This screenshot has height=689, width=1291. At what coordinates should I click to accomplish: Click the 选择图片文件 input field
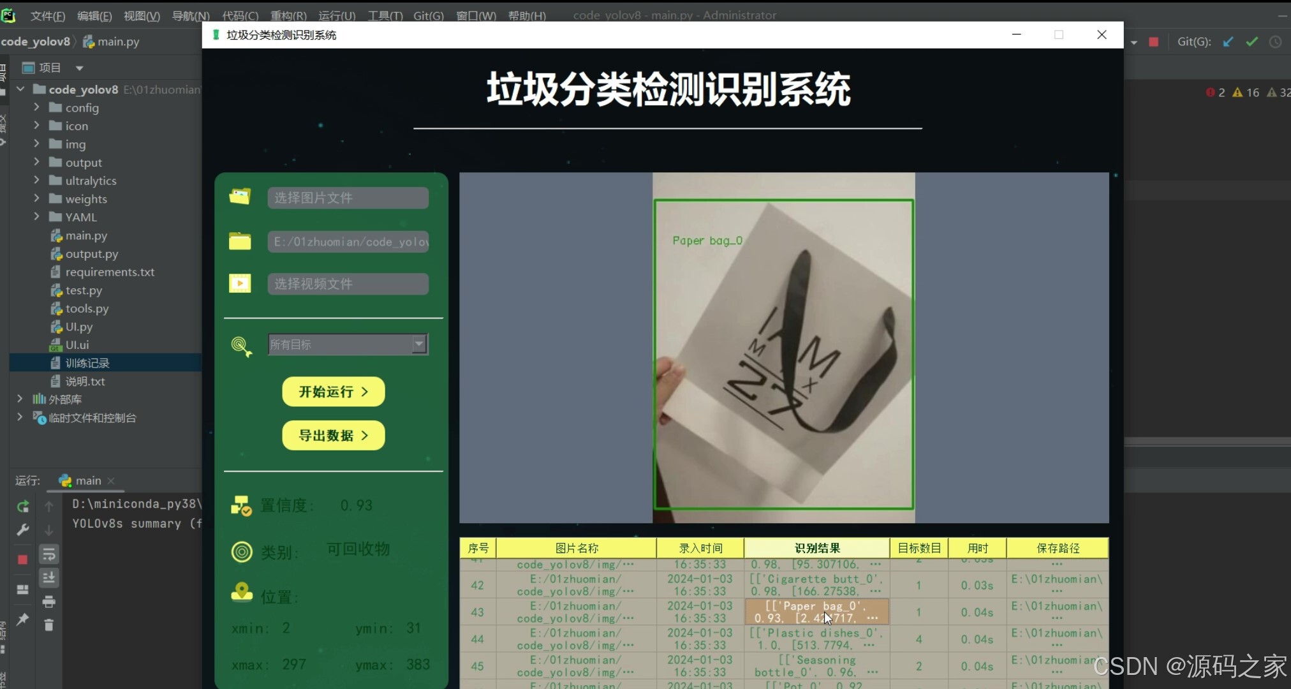348,198
